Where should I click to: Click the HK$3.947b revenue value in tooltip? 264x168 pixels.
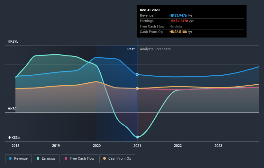[x=178, y=15]
